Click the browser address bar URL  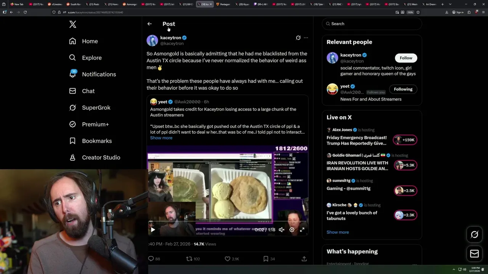pos(96,12)
